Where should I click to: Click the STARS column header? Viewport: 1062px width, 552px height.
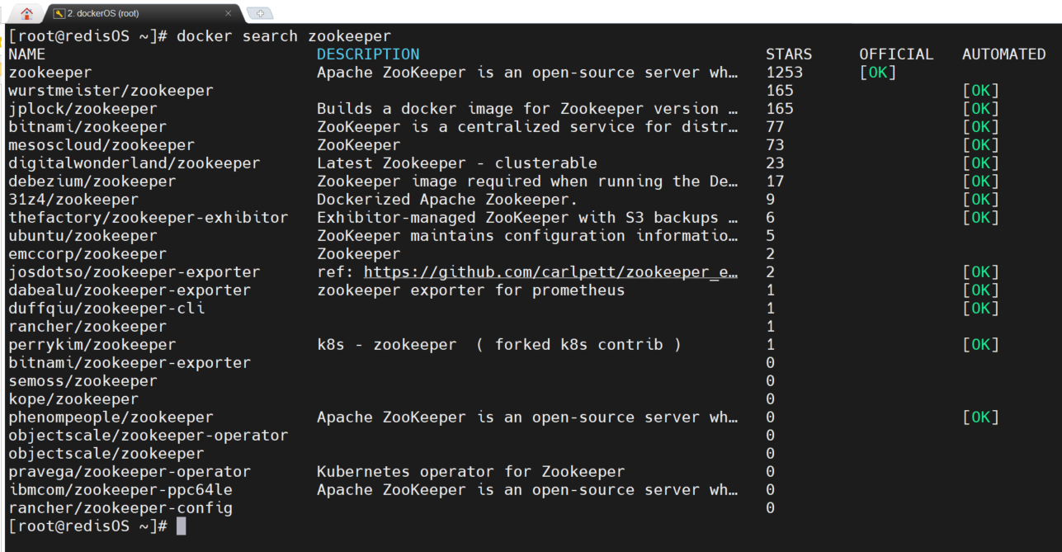(x=789, y=54)
